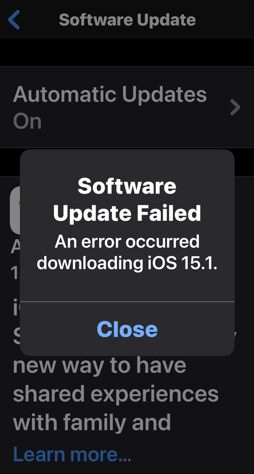Tap the dimmed background right of 'Learn more...'

click(x=192, y=454)
